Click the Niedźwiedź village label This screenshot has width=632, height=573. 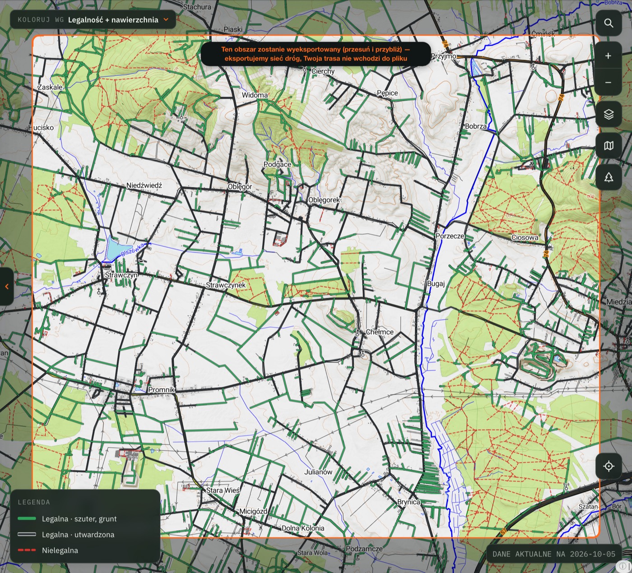[144, 185]
